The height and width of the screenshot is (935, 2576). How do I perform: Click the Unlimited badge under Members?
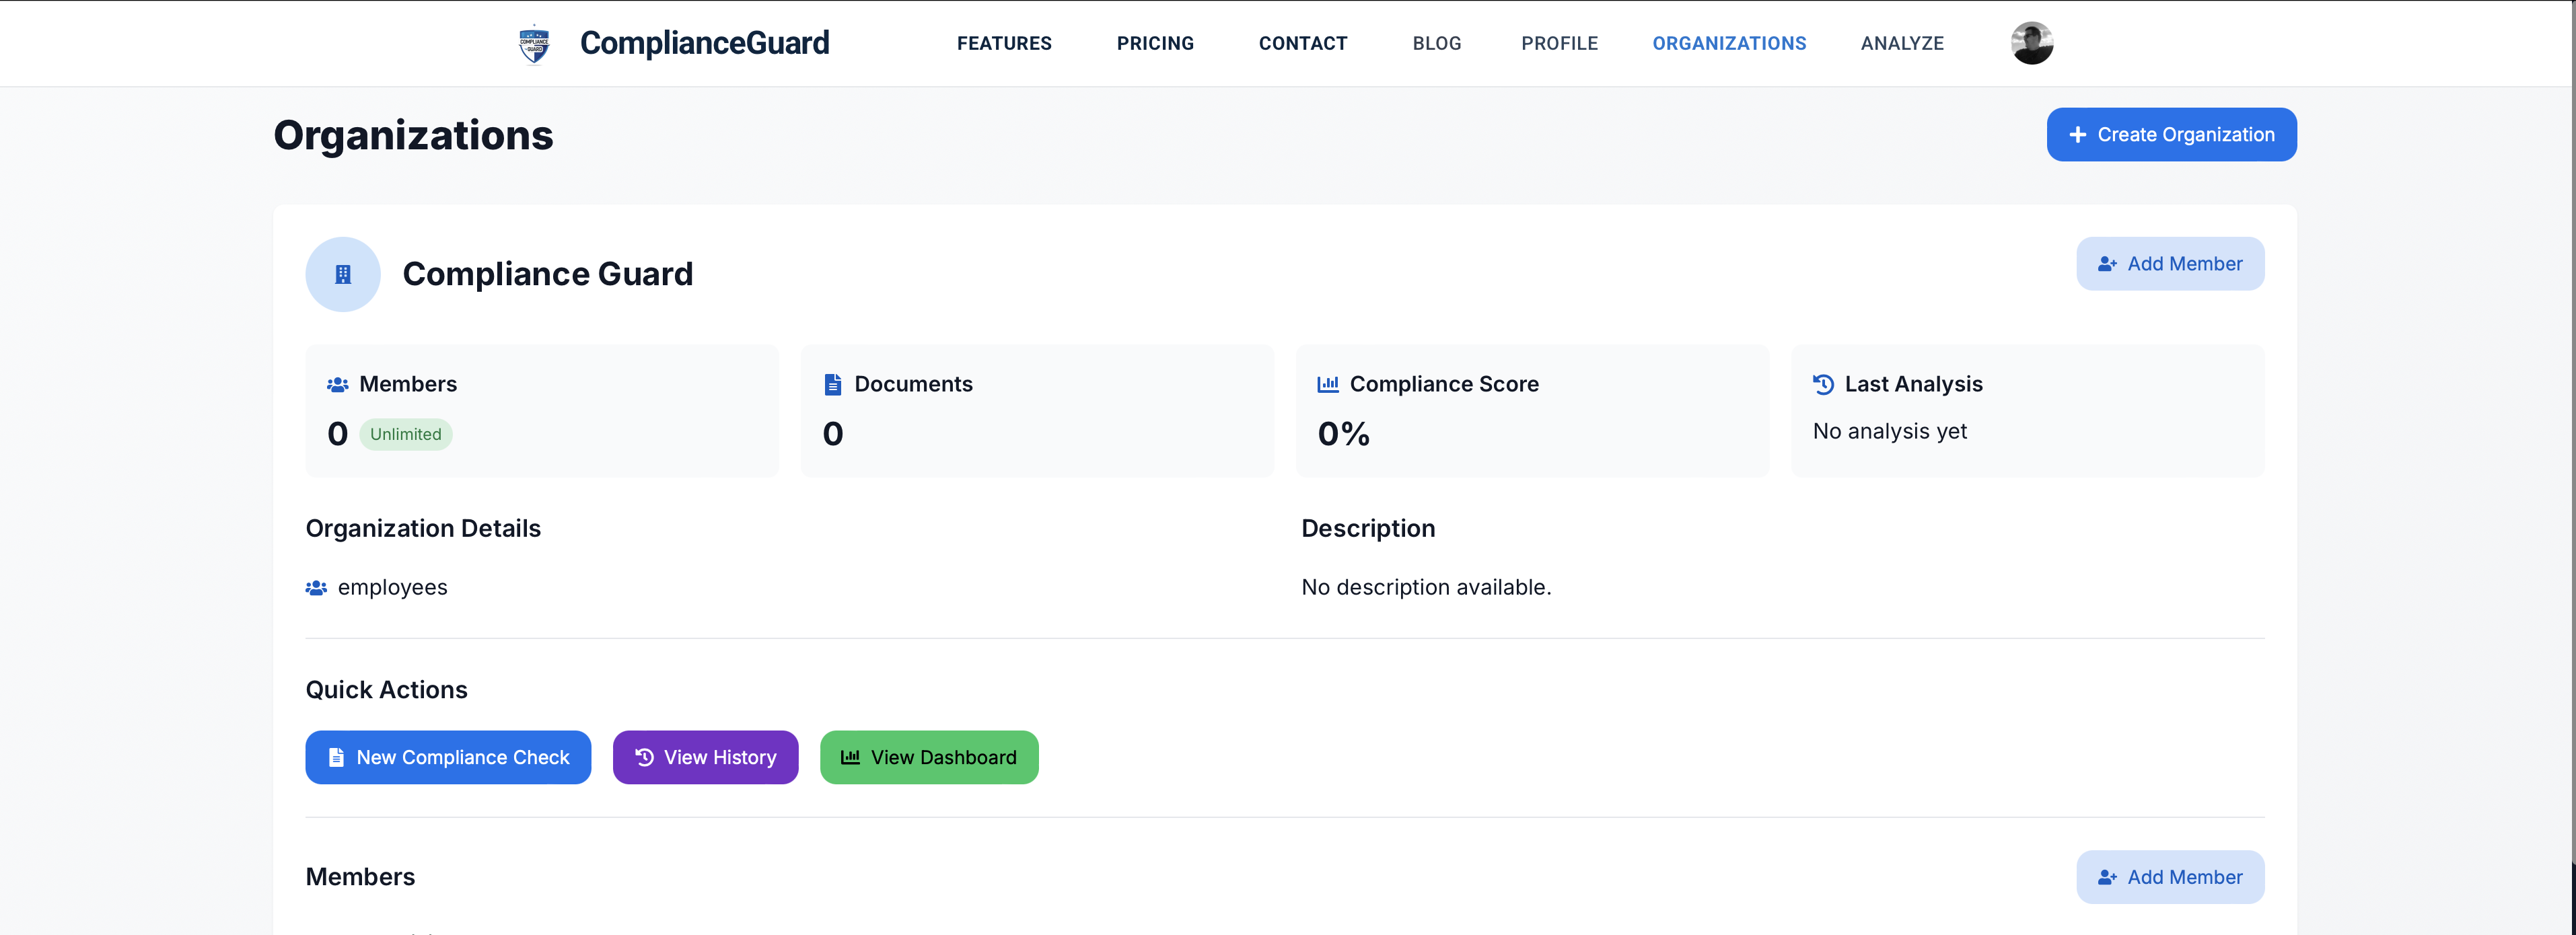point(405,434)
